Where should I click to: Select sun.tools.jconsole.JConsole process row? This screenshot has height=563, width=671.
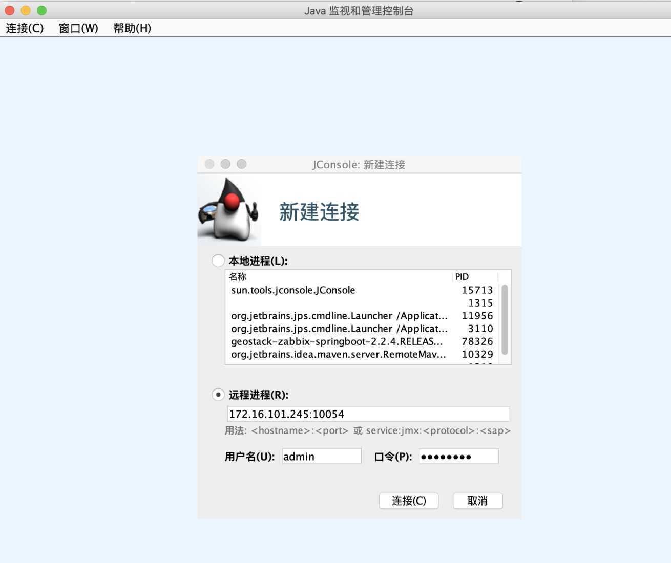pyautogui.click(x=362, y=290)
